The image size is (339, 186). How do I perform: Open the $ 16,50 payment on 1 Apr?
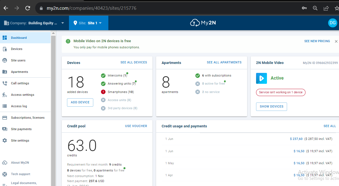299,175
